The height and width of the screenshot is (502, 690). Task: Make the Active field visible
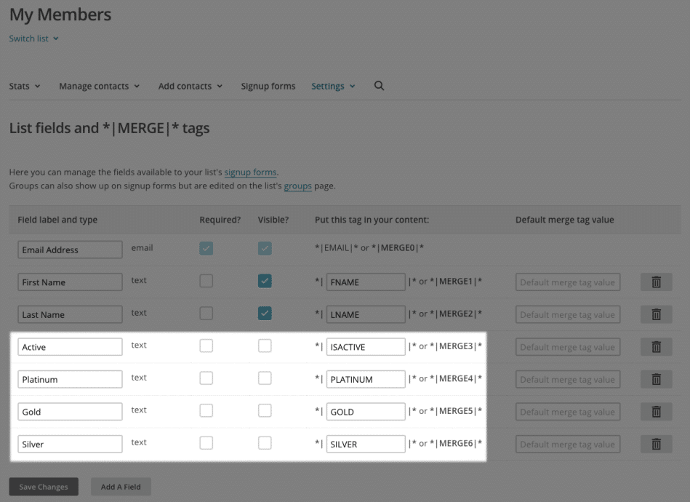(x=265, y=346)
